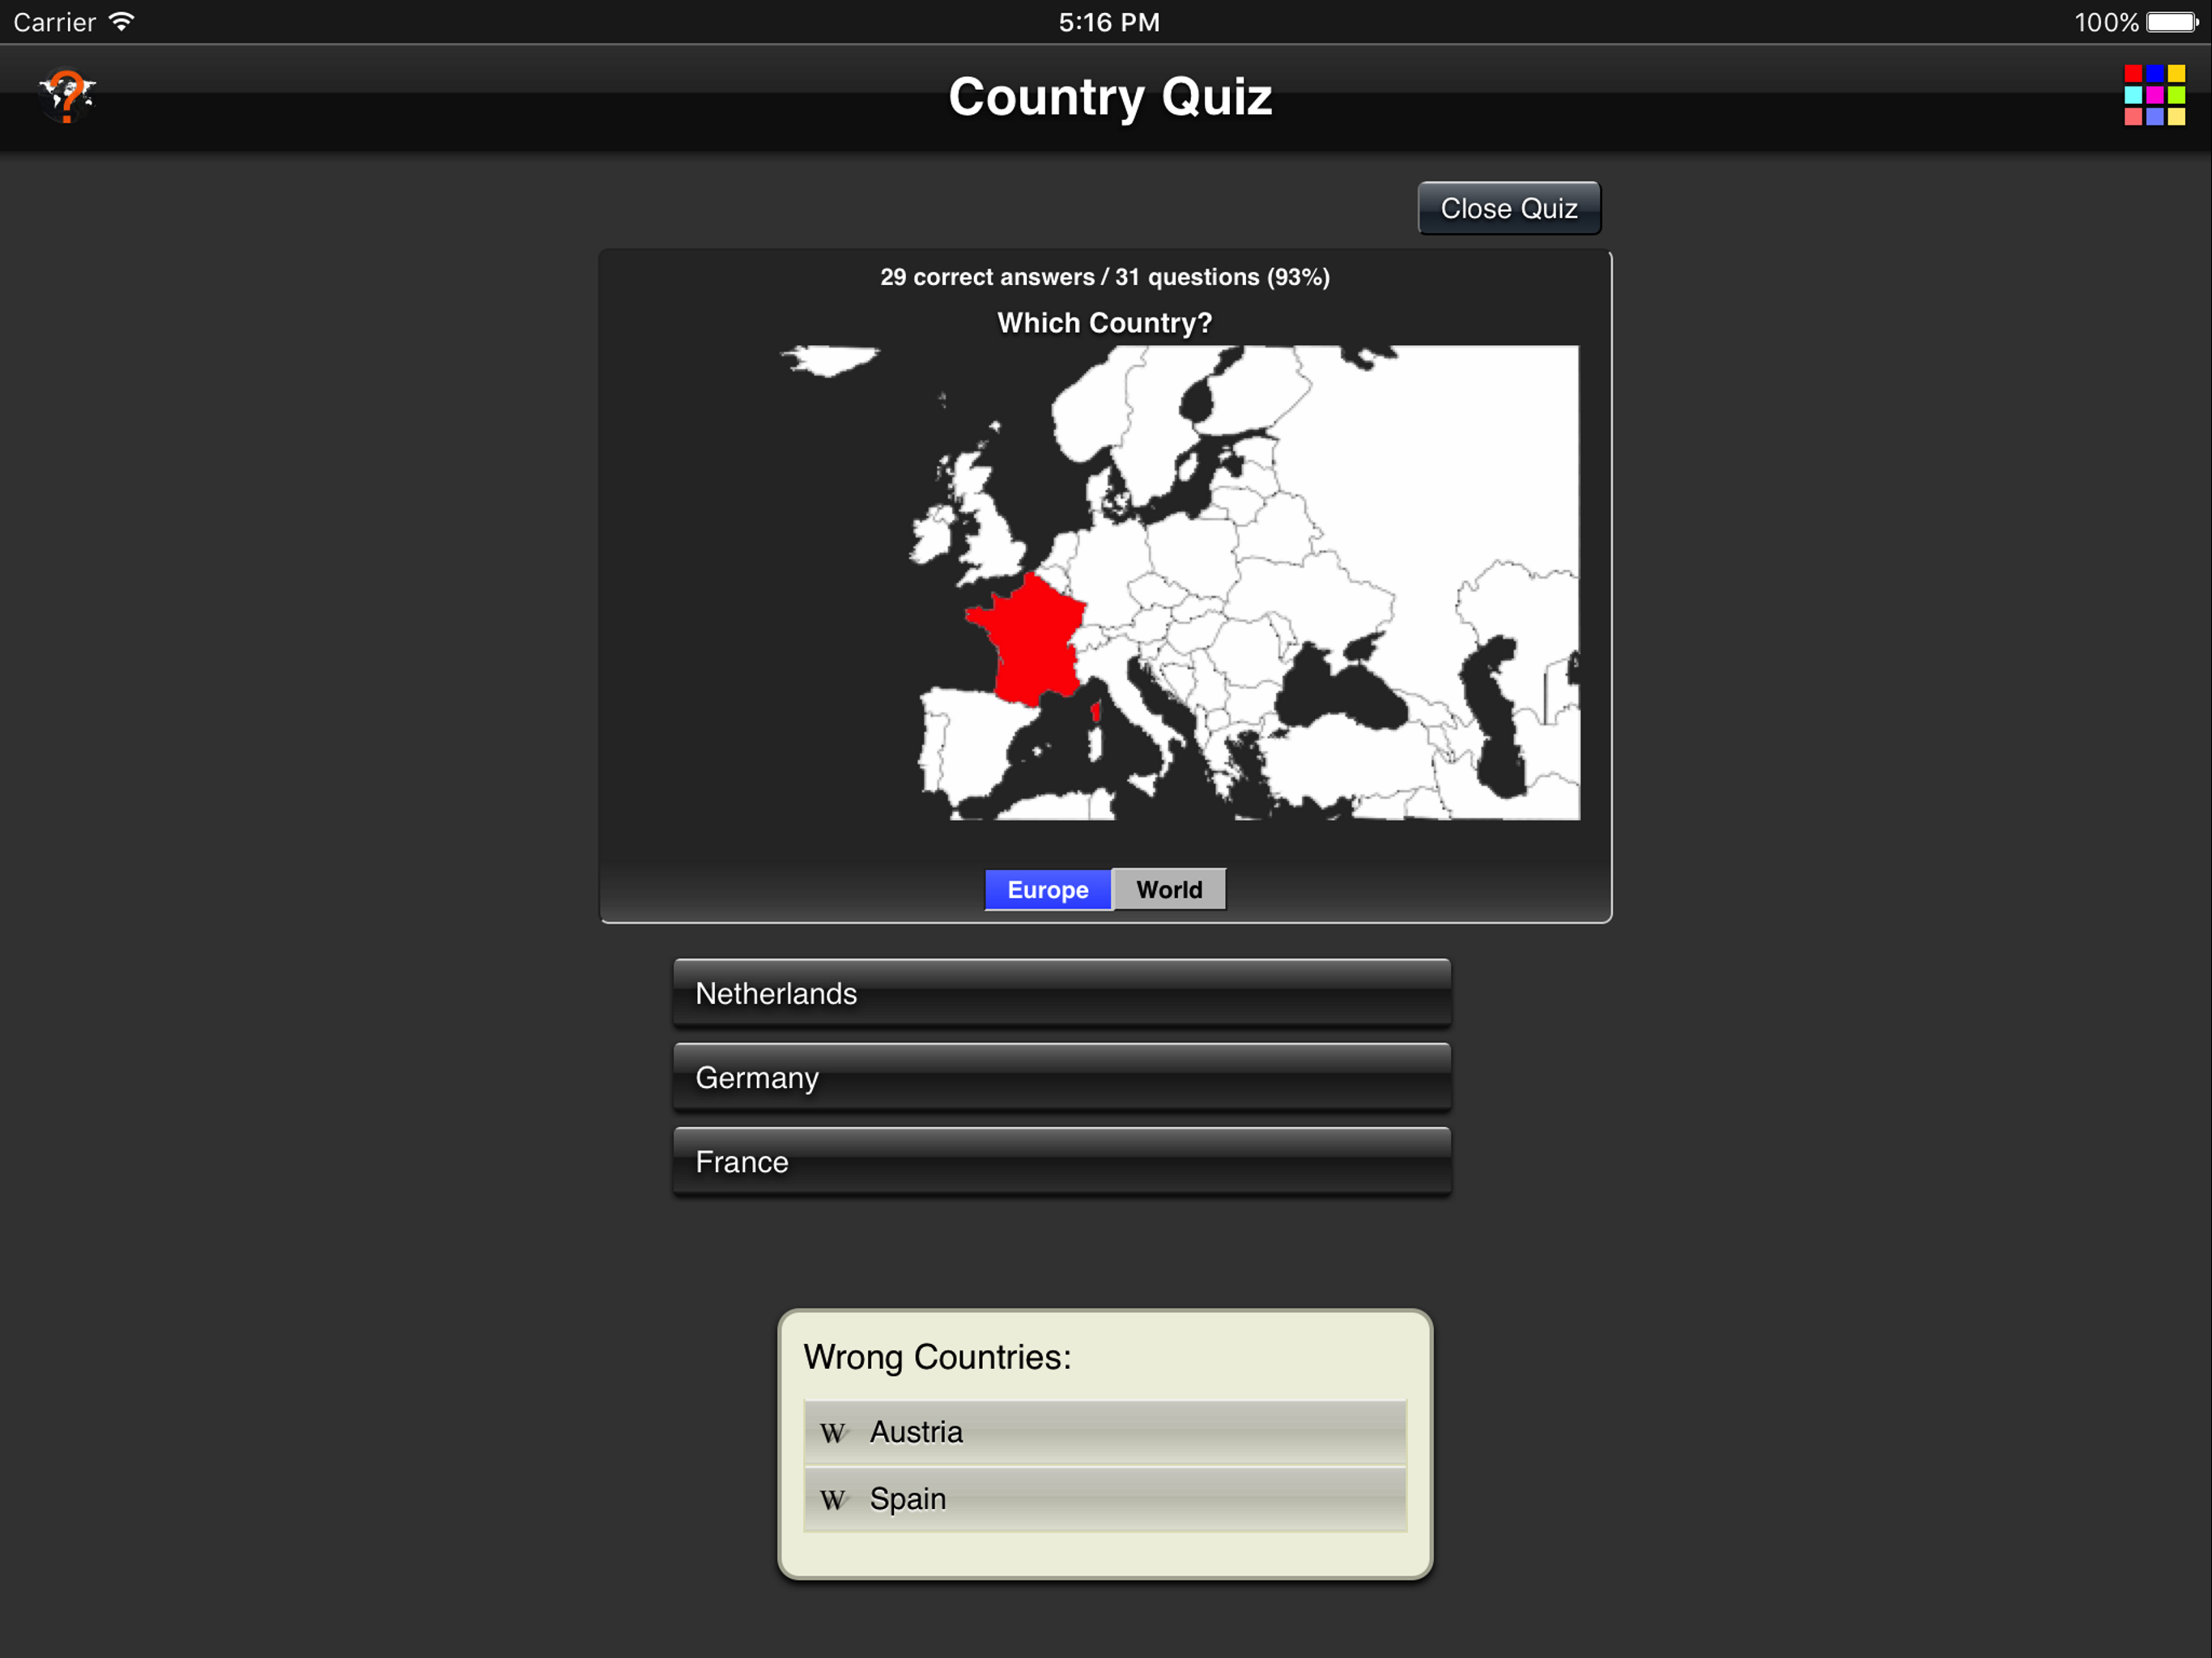
Task: Choose Netherlands as the answer
Action: click(x=1062, y=993)
